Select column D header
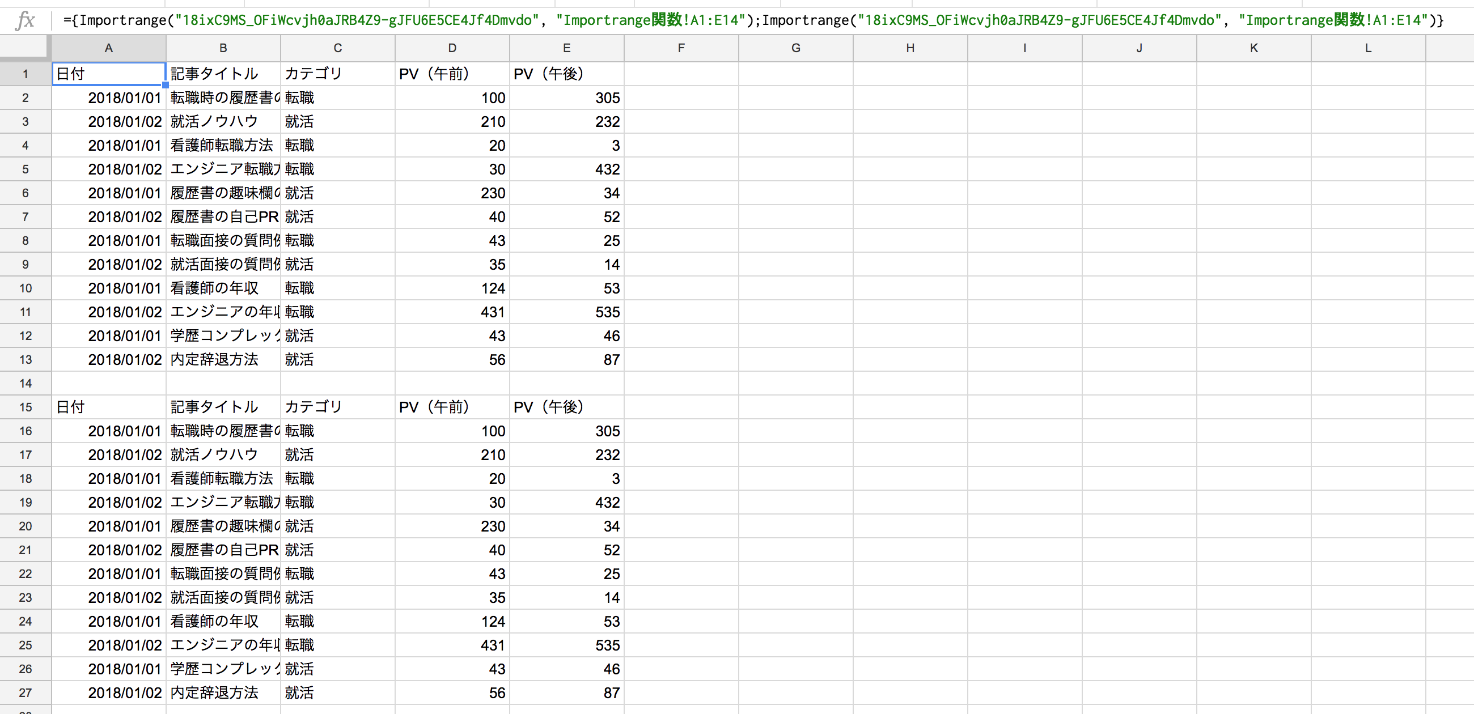 click(x=452, y=48)
